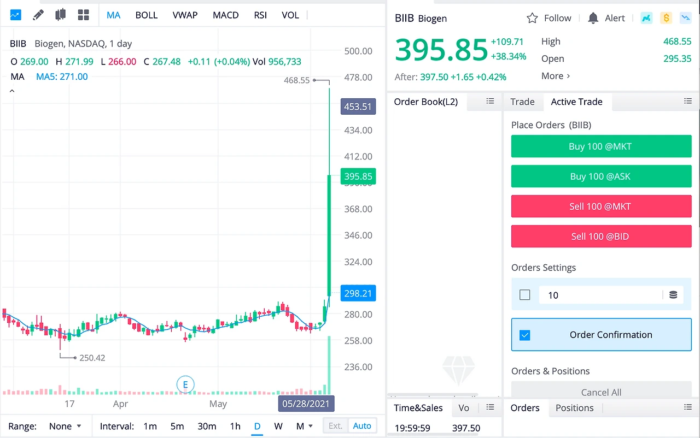Screen dimensions: 700x438
Task: Switch to the Vo tab beside Time&Sales
Action: coord(464,407)
